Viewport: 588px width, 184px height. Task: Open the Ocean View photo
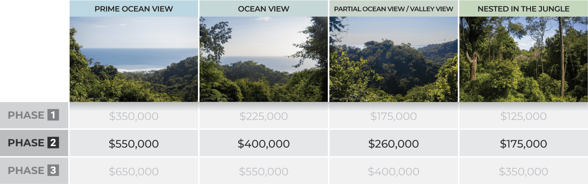263,59
